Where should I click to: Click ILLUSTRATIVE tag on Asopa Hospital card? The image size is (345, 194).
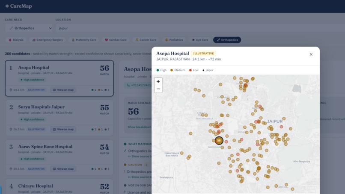pos(36,90)
